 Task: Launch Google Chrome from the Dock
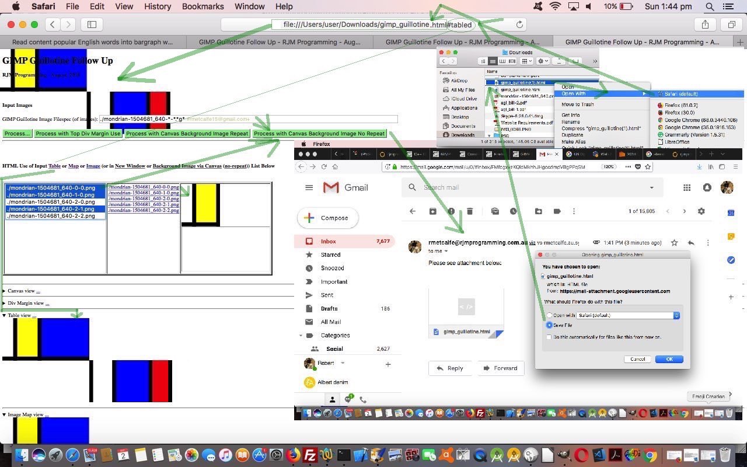click(x=651, y=455)
